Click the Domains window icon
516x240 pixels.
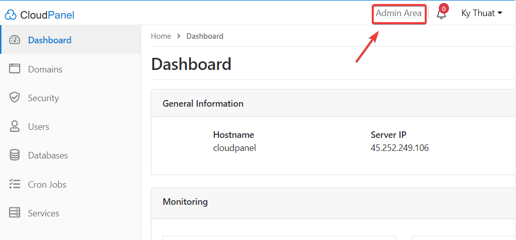pyautogui.click(x=15, y=69)
